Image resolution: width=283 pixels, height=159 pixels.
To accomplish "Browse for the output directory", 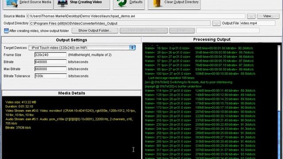I will coord(216,23).
